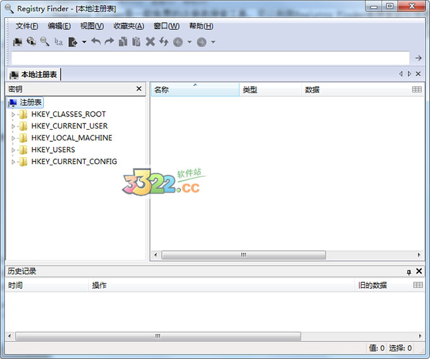Expand HKEY_CURRENT_CONFIG
The width and height of the screenshot is (430, 359).
point(13,162)
